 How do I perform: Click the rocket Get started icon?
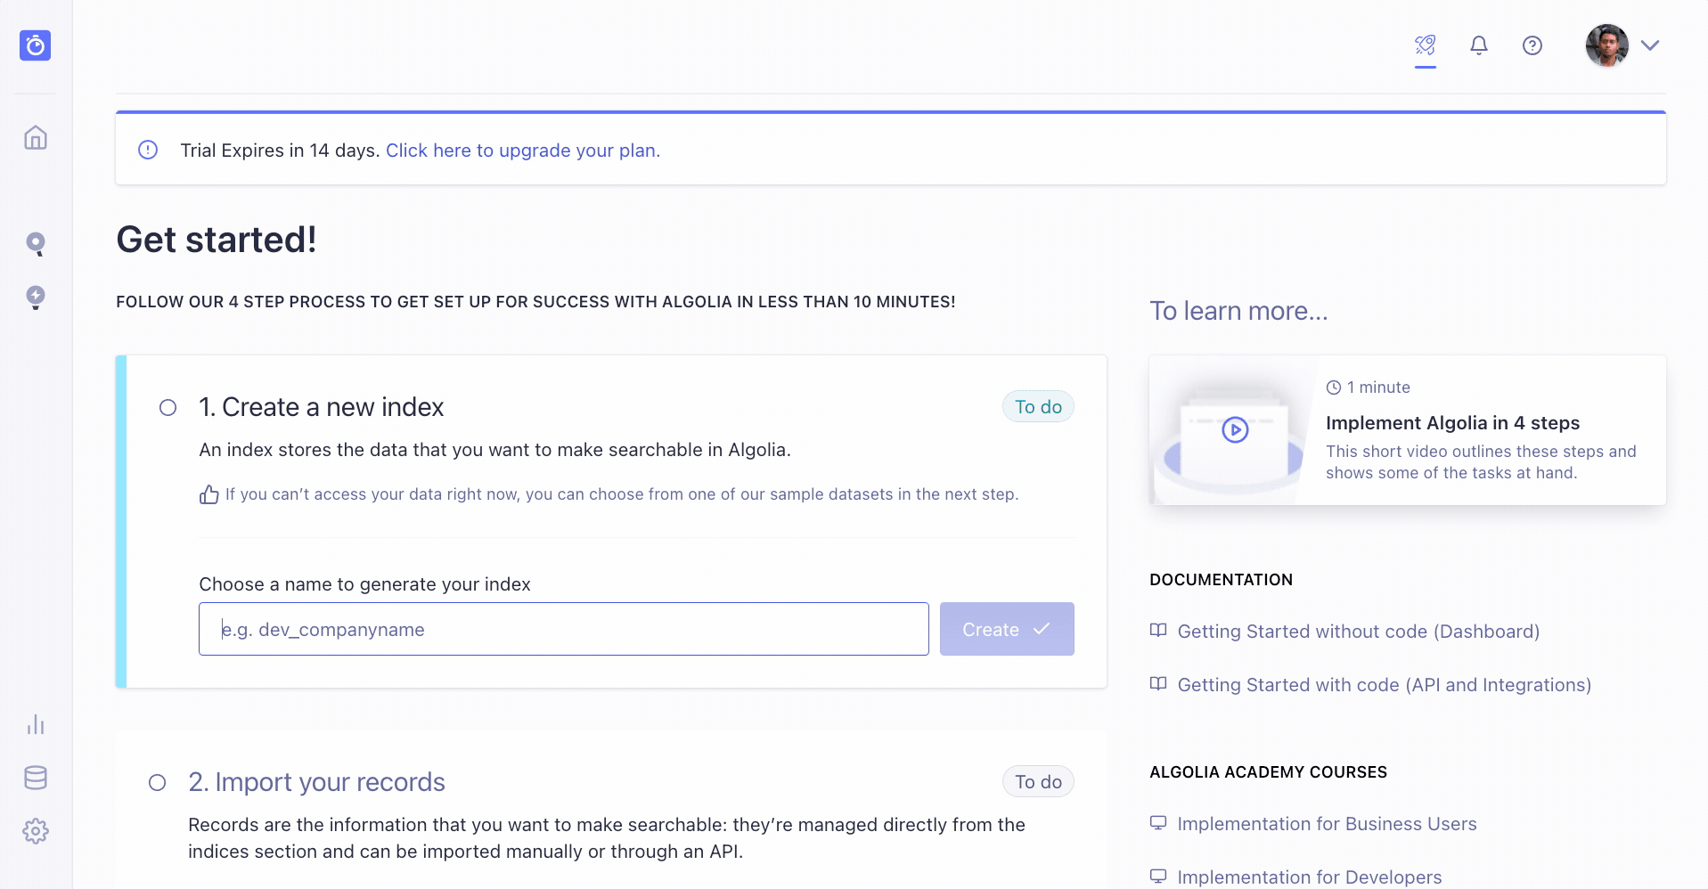(1426, 45)
